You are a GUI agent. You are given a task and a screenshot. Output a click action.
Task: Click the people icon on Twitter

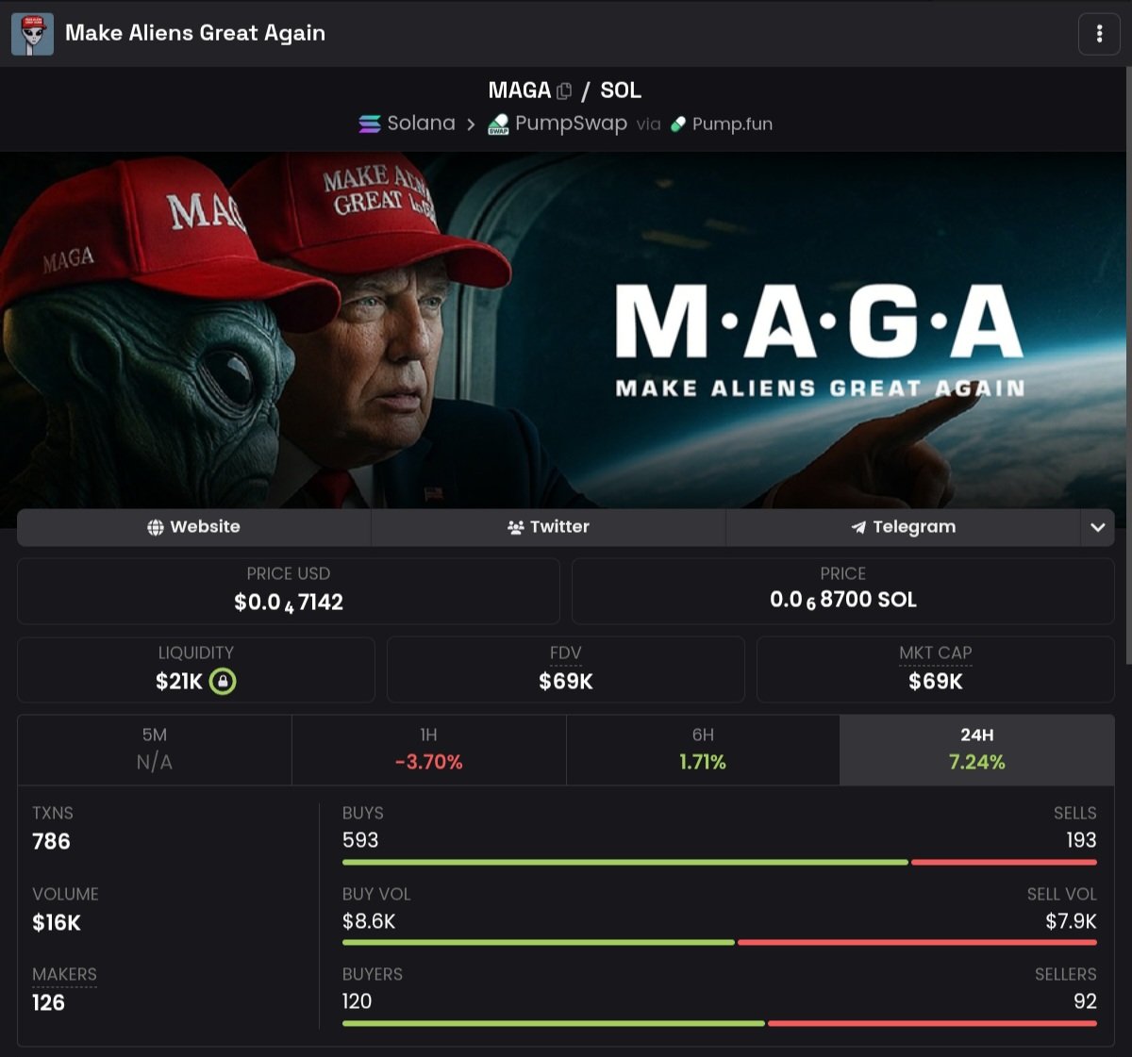(x=515, y=527)
